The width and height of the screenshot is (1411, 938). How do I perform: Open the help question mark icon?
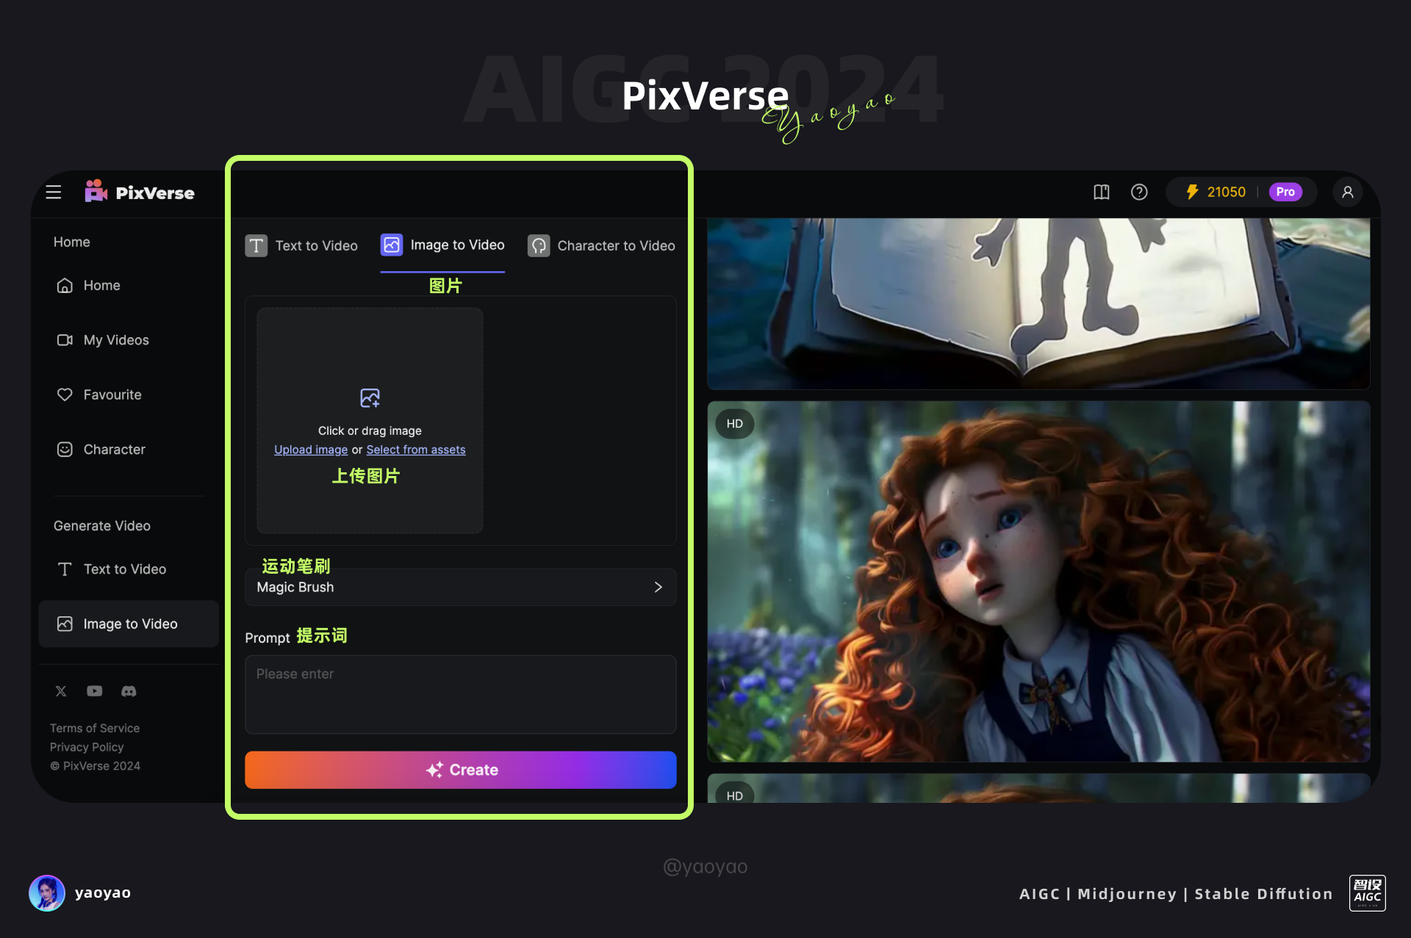[1139, 192]
